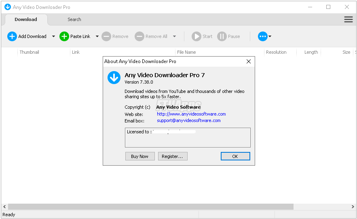
Task: Click the Remove All minus icon
Action: (139, 36)
